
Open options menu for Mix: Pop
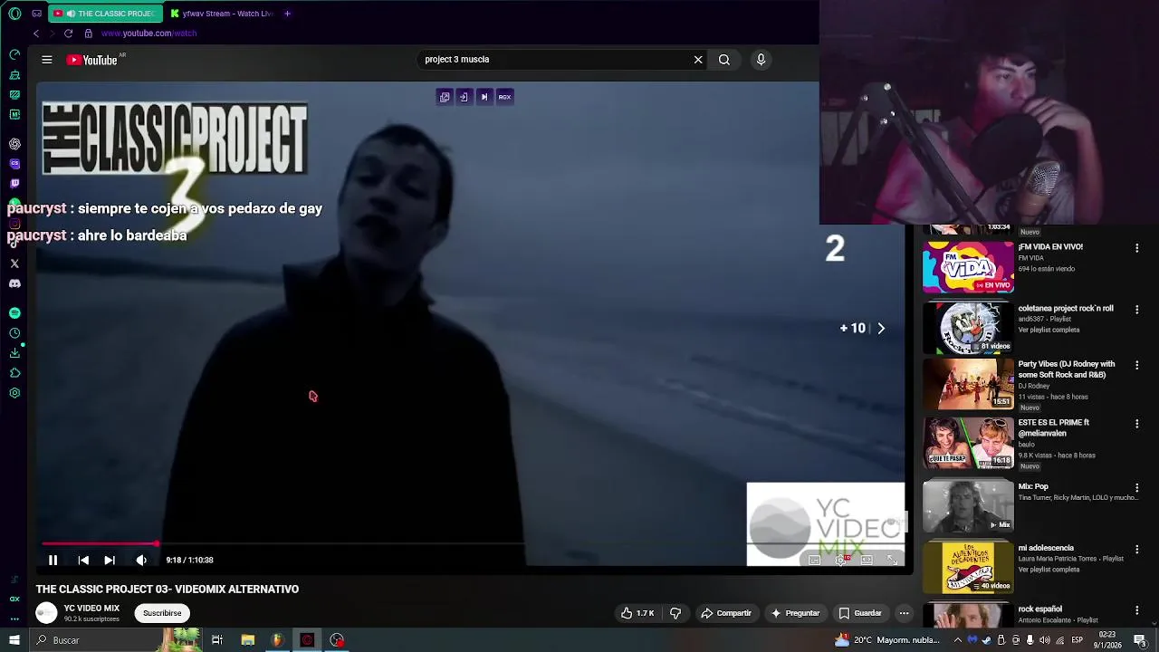(x=1137, y=487)
